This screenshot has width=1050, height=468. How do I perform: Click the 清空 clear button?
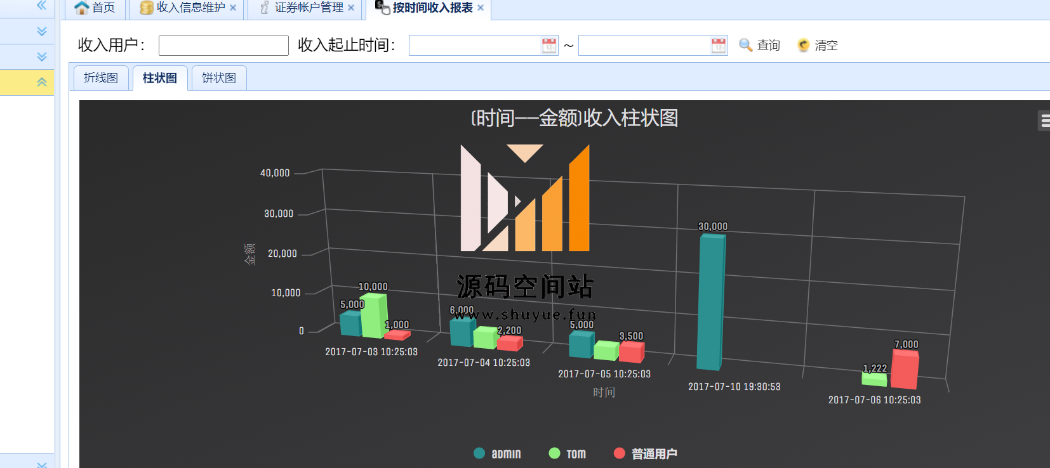point(818,46)
